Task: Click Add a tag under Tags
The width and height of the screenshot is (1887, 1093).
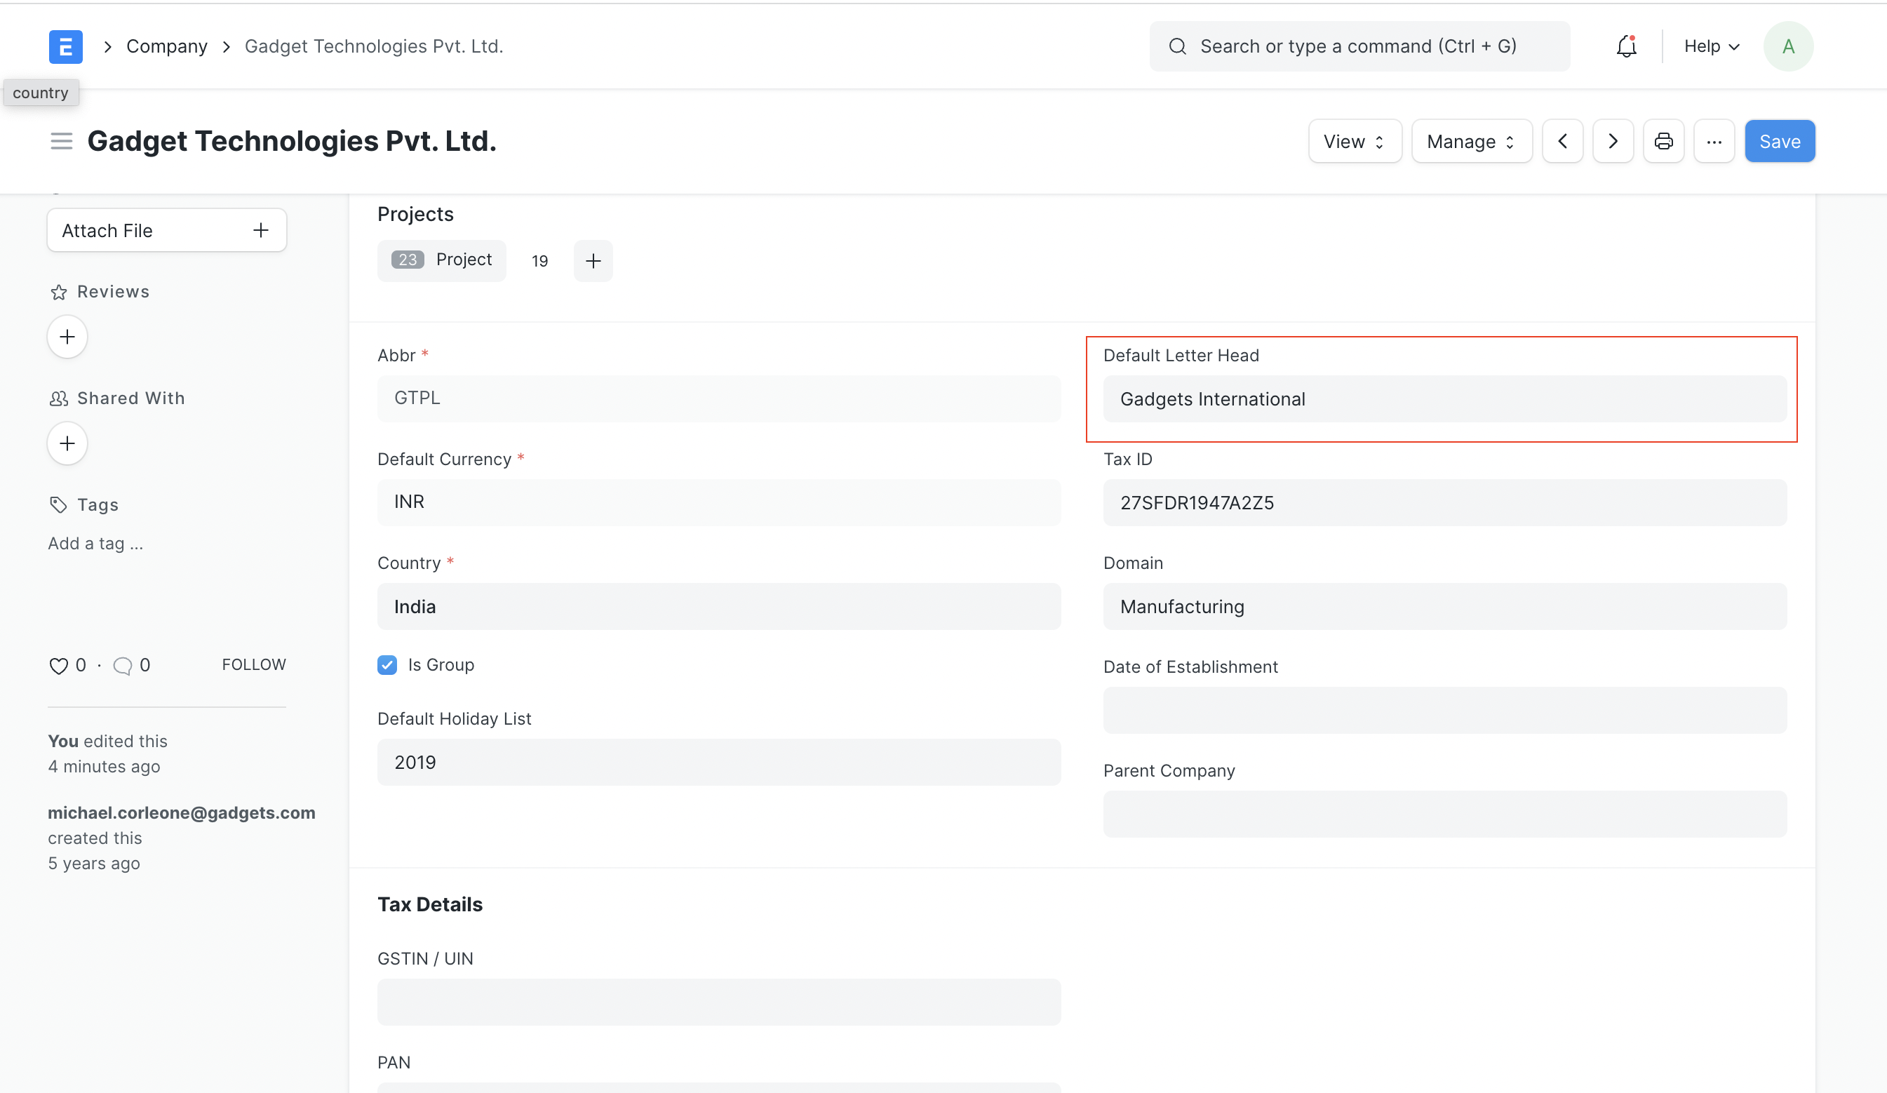Action: (x=95, y=544)
